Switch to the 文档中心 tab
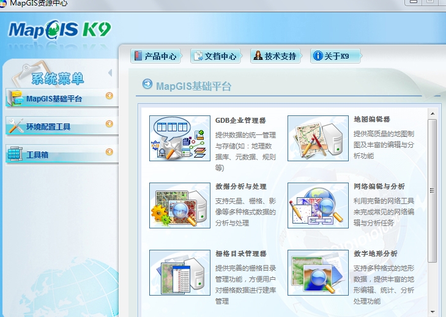 tap(216, 56)
